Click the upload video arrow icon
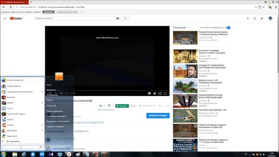This screenshot has width=279, height=157. pyautogui.click(x=248, y=18)
